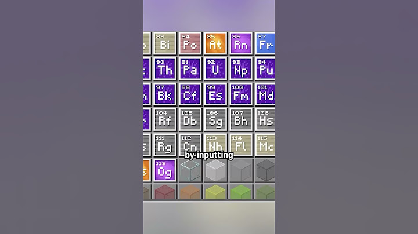418x234 pixels.
Task: Select the Cn element block numbered 112
Action: pyautogui.click(x=190, y=145)
